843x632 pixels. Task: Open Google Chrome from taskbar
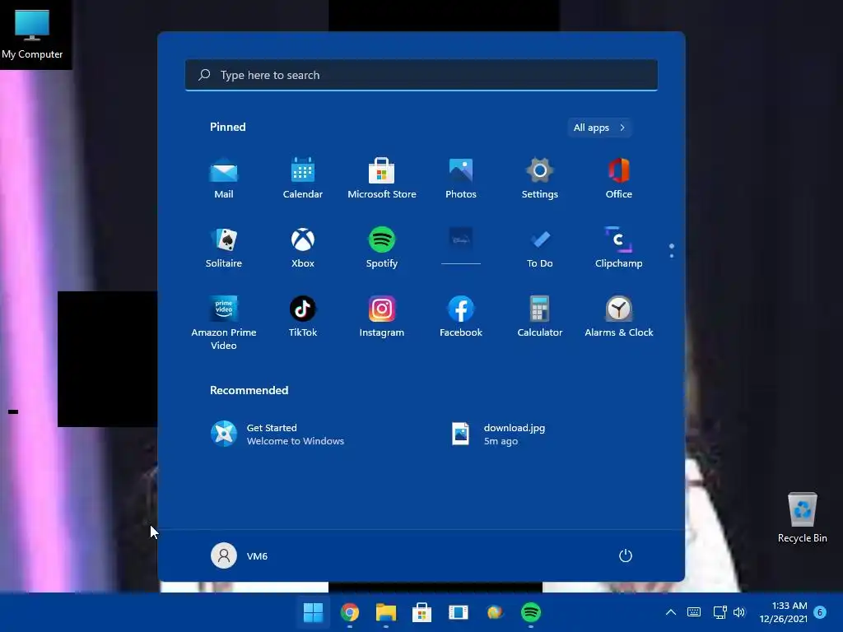pyautogui.click(x=349, y=612)
